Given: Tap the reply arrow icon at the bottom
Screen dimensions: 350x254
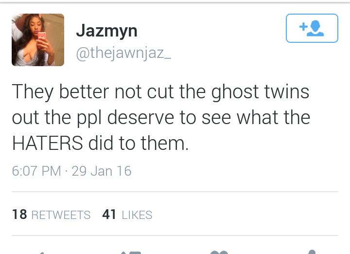Looking at the screenshot, I should [41, 253].
